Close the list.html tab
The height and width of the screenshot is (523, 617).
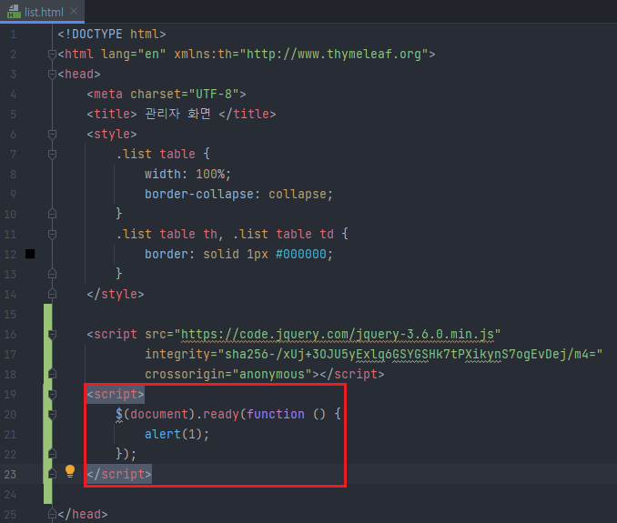pos(74,12)
